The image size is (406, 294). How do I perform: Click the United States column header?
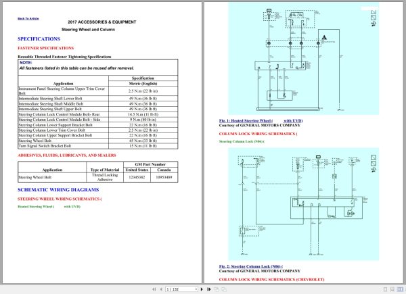137,170
